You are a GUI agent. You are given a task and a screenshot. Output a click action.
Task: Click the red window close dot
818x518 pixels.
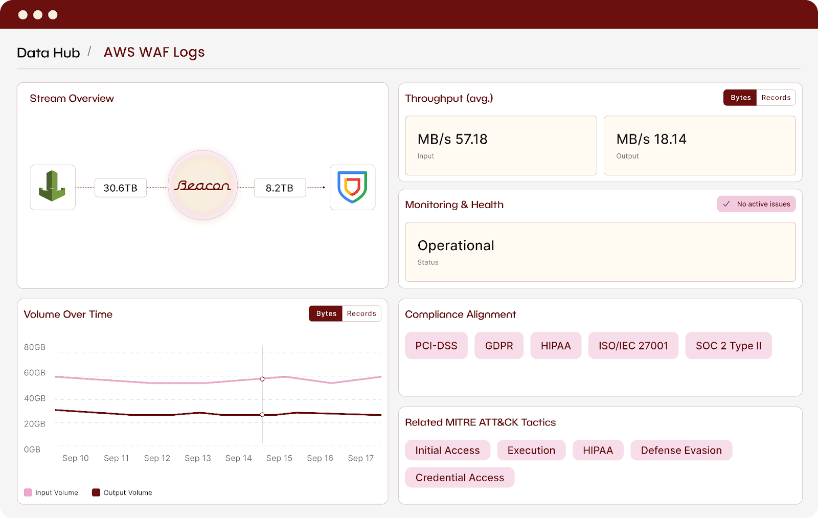tap(23, 15)
